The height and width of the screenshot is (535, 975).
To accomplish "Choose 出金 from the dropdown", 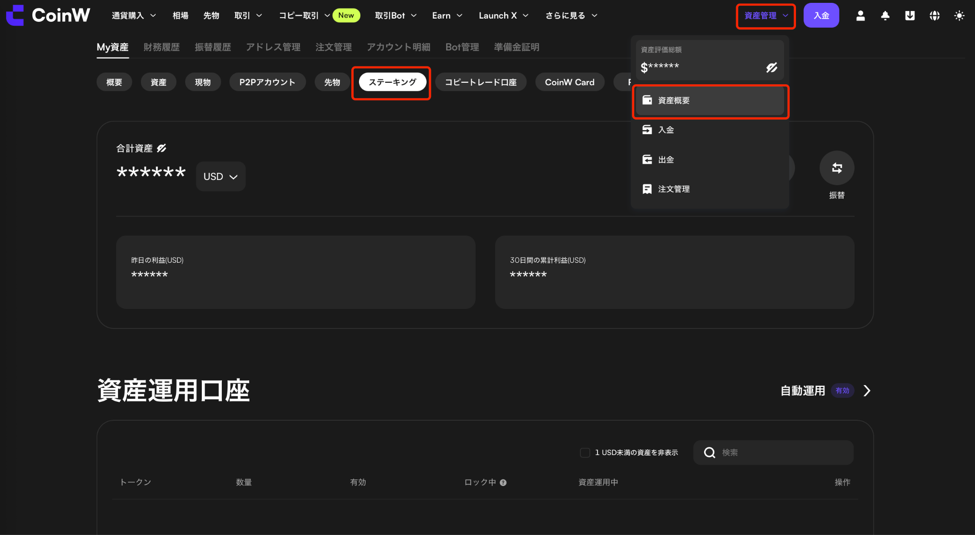I will pos(710,159).
